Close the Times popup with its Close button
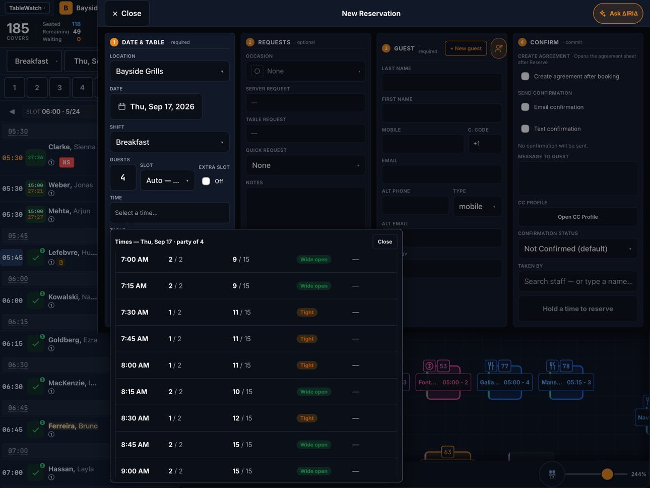The image size is (650, 488). pos(385,241)
